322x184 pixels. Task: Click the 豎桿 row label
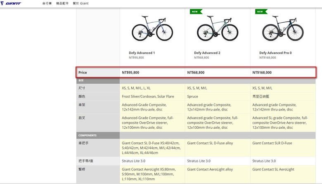tap(81, 170)
